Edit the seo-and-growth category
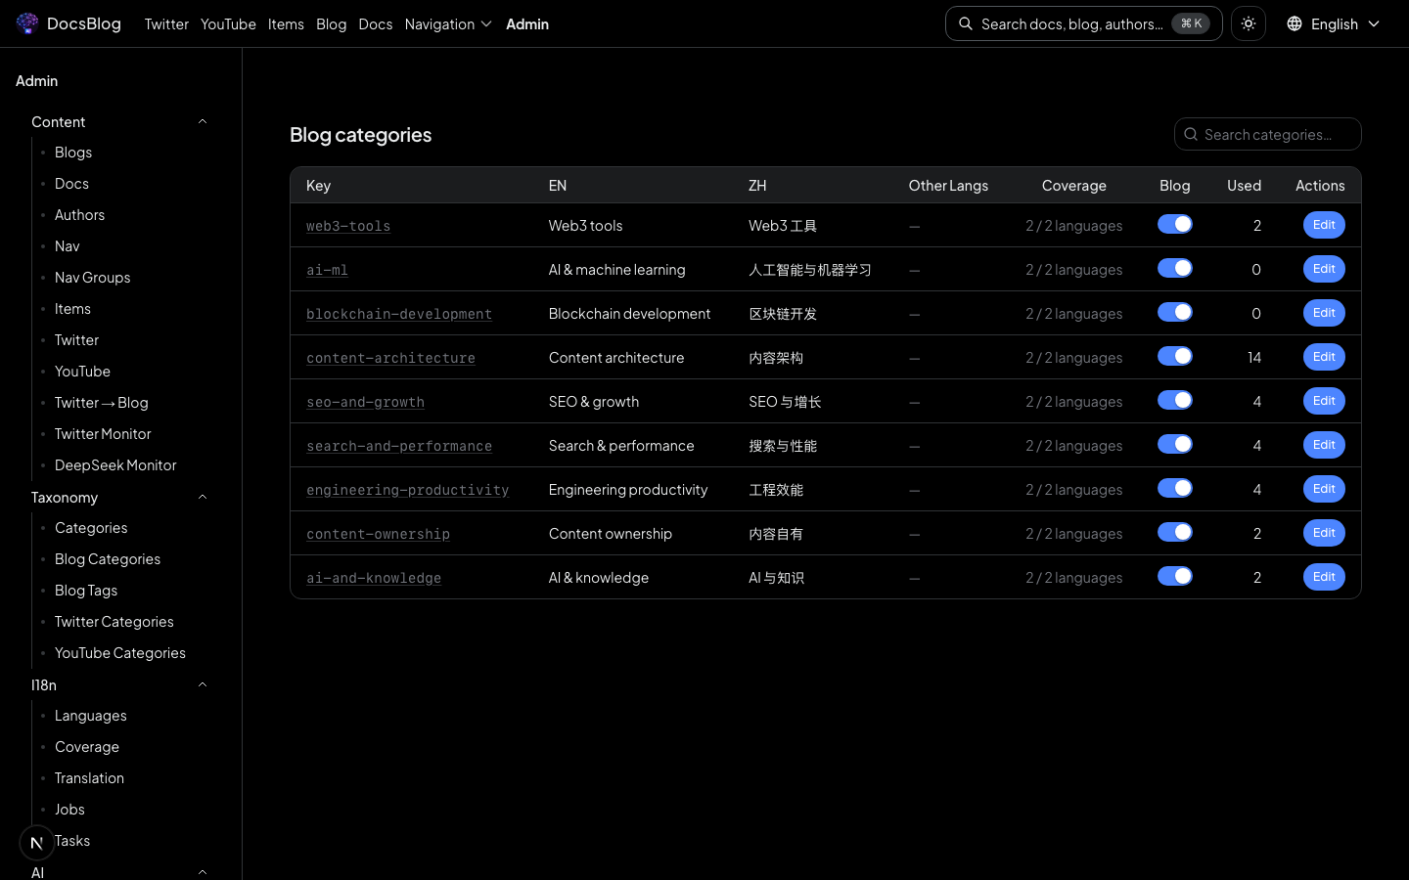This screenshot has width=1409, height=880. pos(1323,401)
